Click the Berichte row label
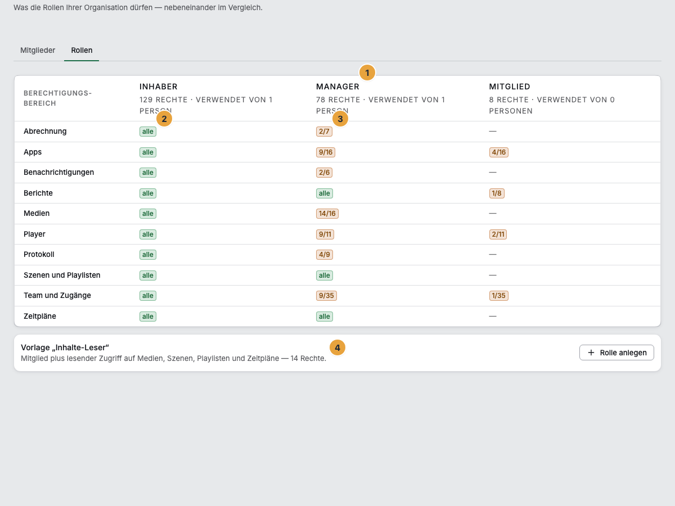Viewport: 675px width, 506px height. tap(38, 193)
